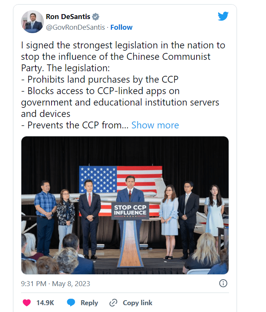Open the tweet info circle icon
The width and height of the screenshot is (266, 312).
pyautogui.click(x=223, y=283)
